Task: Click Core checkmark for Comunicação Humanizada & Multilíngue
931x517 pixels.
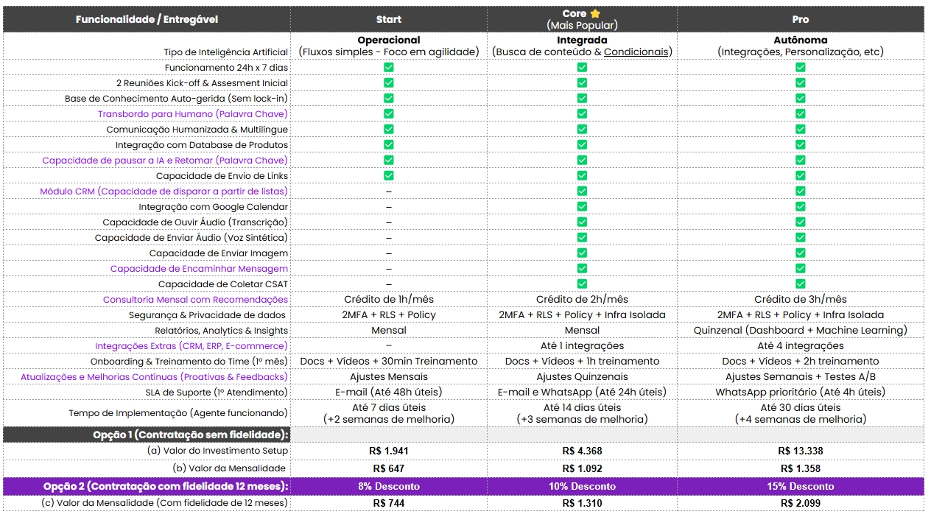Action: 582,130
